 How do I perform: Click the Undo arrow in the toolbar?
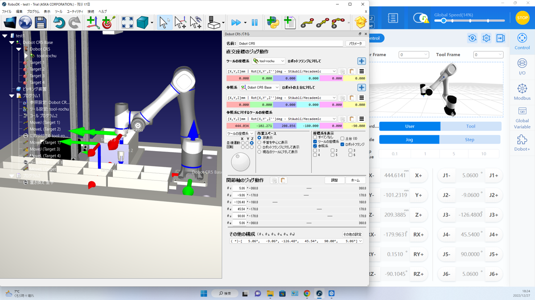59,22
